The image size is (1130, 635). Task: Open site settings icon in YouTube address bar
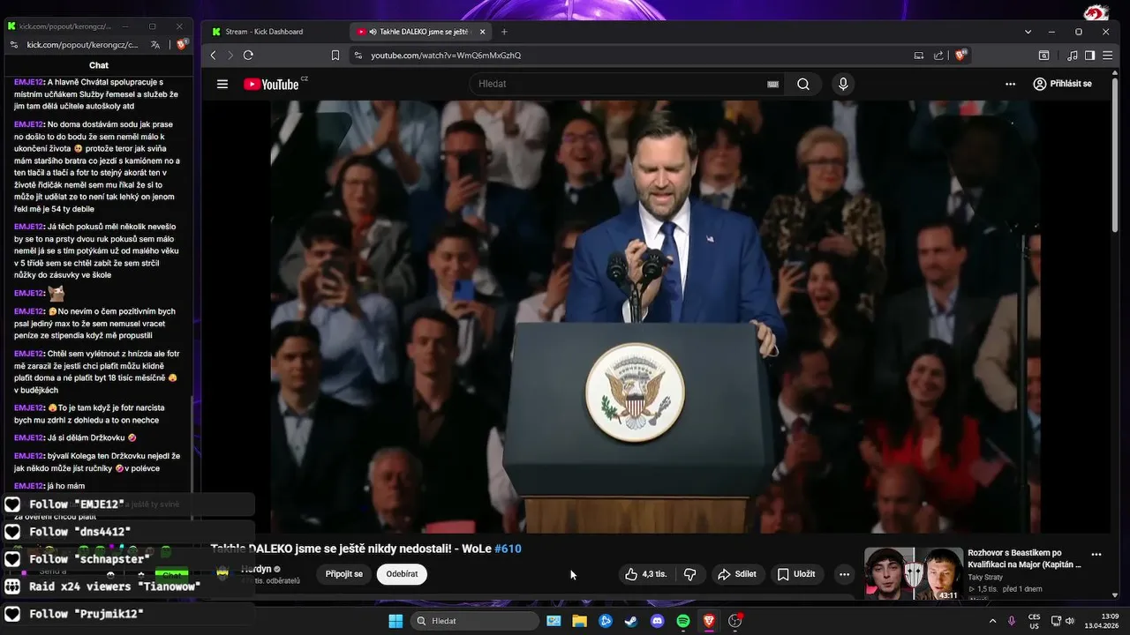[358, 55]
